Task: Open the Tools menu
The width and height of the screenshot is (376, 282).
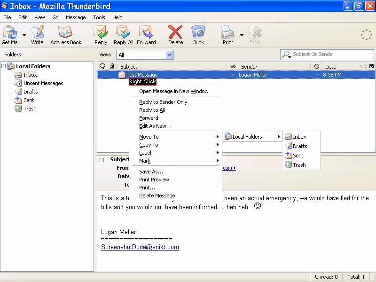Action: (99, 17)
